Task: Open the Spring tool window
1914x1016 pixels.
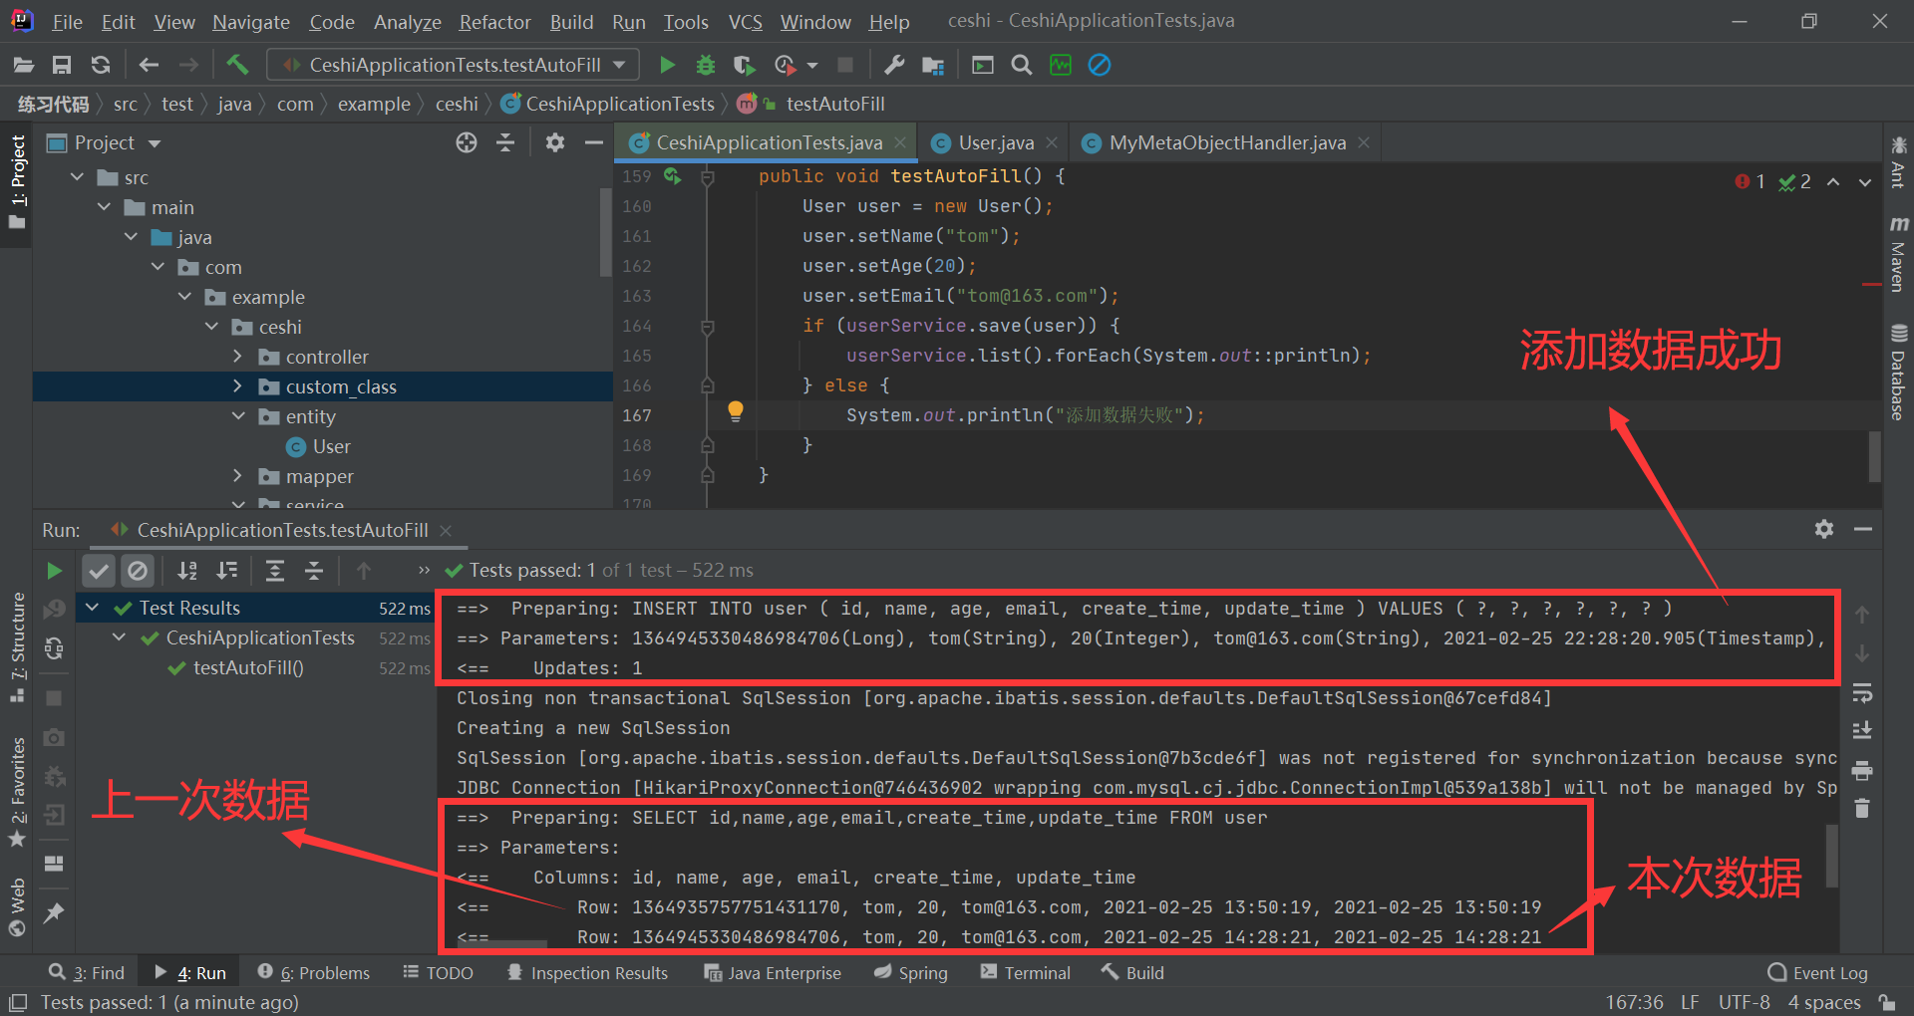Action: click(x=910, y=972)
